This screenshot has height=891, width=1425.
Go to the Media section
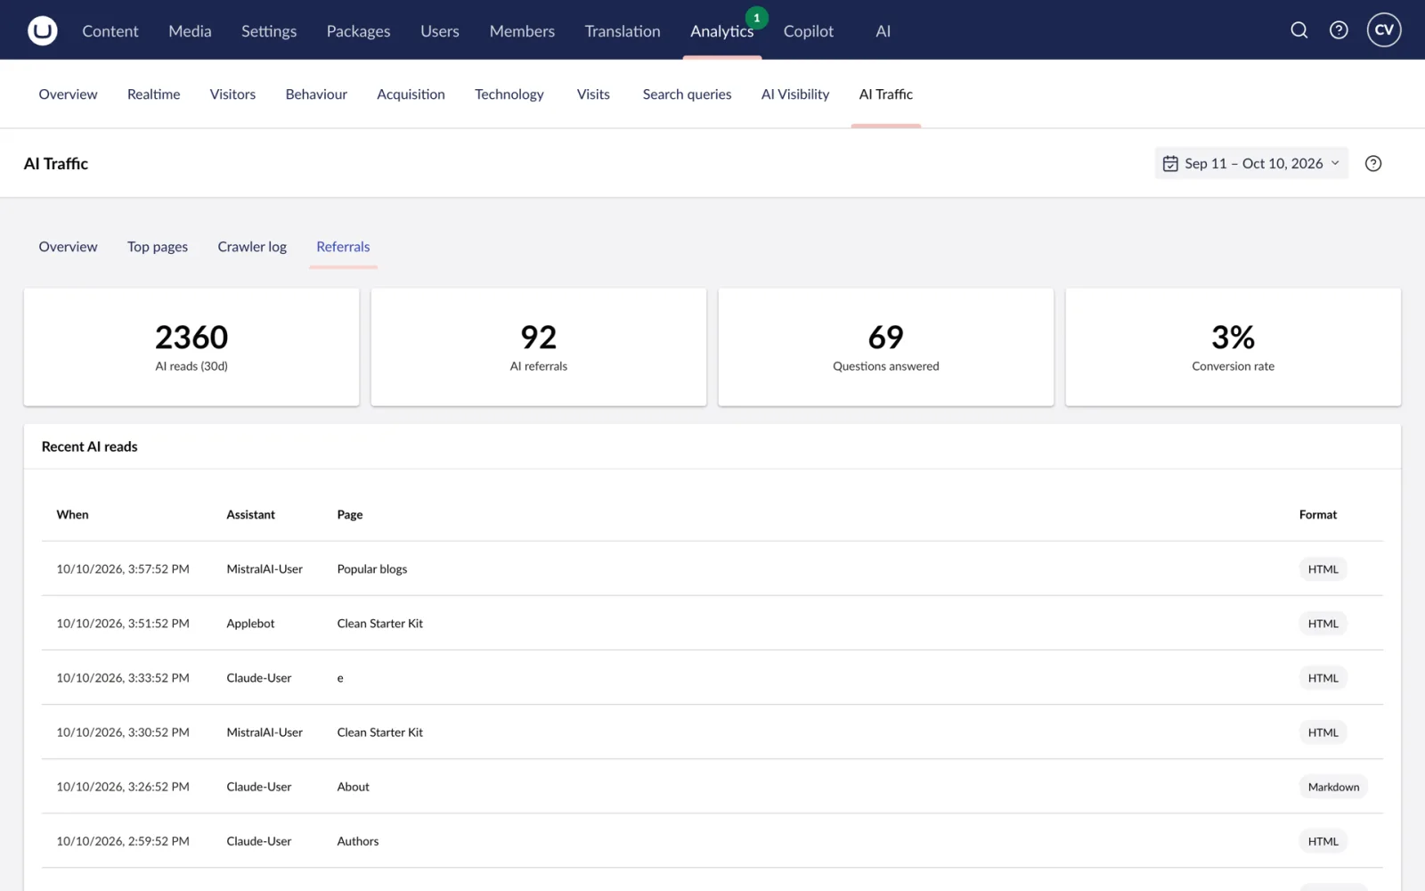click(x=190, y=31)
